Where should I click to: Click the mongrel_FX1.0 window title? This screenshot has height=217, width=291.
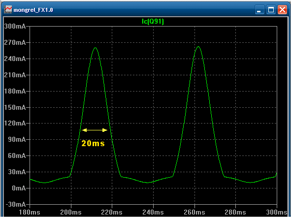click(33, 10)
